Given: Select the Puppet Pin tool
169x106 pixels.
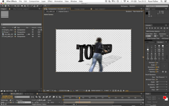Looking at the screenshot, I should [x=45, y=6].
